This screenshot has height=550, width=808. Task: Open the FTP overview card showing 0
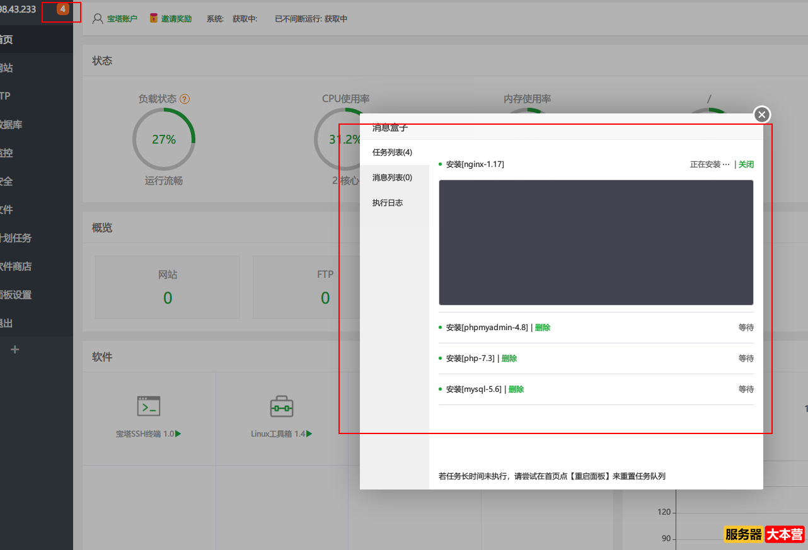click(325, 287)
